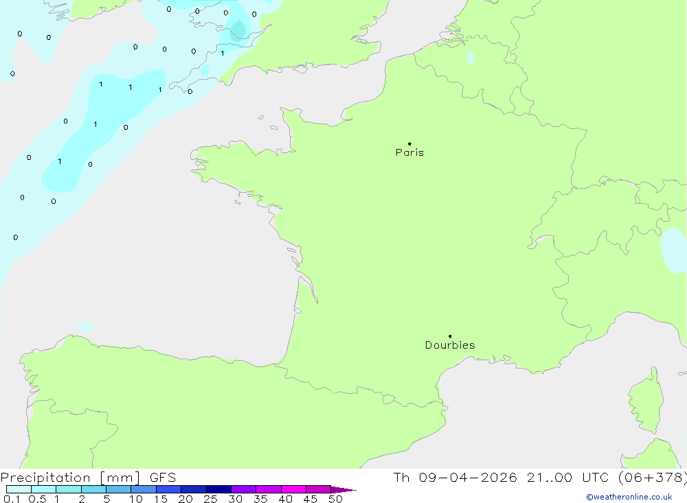This screenshot has width=687, height=503.
Task: Click the purple arrow end of color scale
Action: 343,489
